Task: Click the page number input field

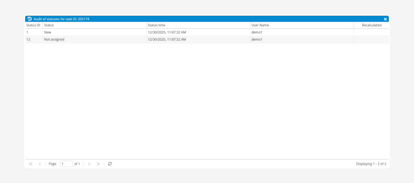Action: point(66,164)
